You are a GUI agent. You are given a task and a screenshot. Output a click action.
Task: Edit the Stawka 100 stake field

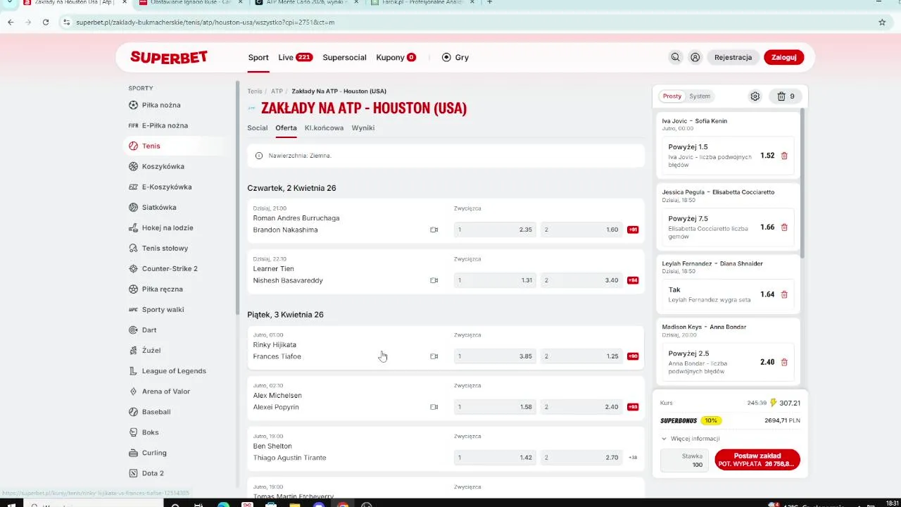pos(684,461)
